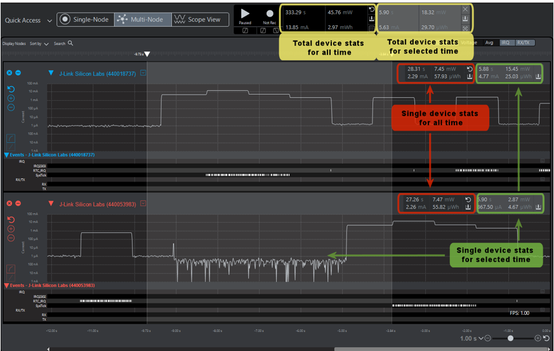
Task: Toggle the IRQ display button
Action: (506, 43)
